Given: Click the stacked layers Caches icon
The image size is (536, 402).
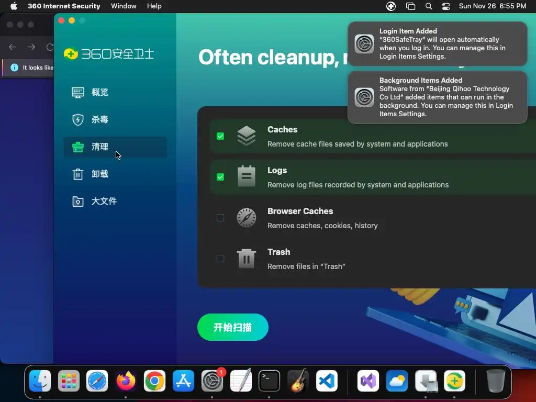Looking at the screenshot, I should coord(247,136).
